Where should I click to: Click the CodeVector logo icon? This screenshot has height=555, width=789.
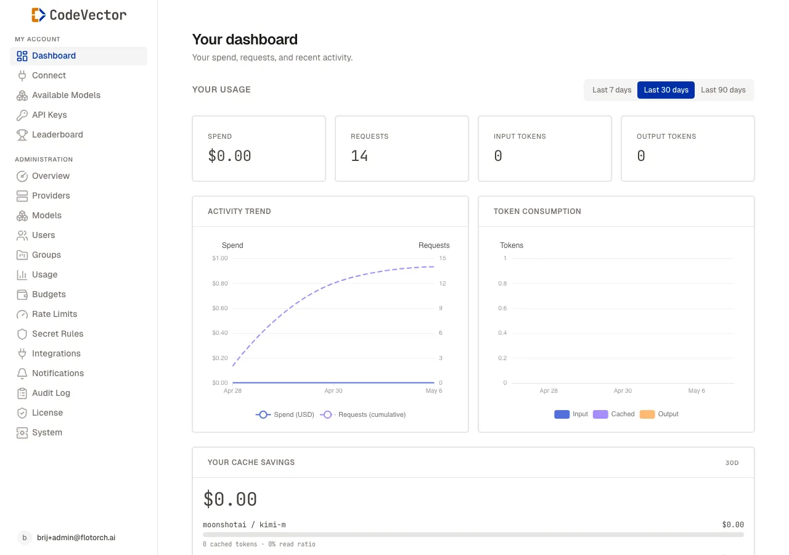pos(39,15)
